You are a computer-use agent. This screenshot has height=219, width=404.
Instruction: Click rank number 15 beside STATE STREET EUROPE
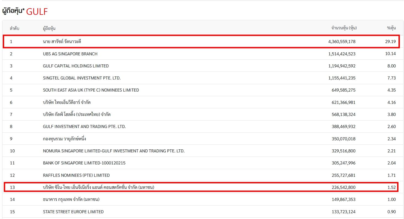tap(12, 212)
